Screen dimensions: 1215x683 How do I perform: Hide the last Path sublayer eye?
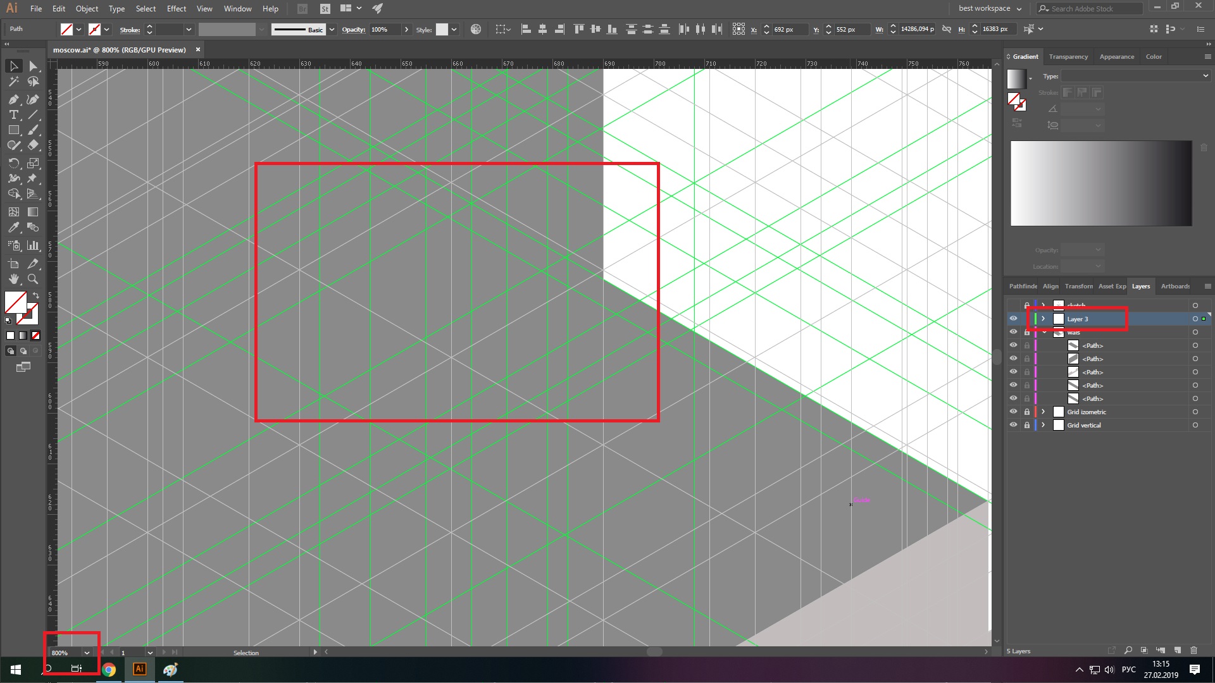pos(1013,398)
